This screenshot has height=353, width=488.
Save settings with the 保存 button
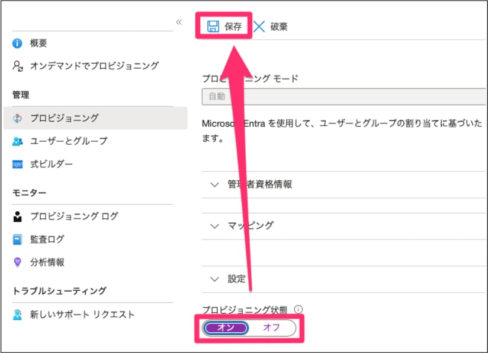(x=227, y=26)
